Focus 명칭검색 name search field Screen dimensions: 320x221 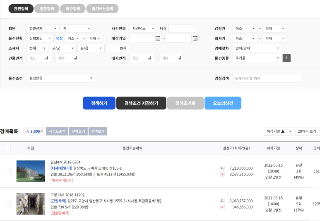pyautogui.click(x=267, y=78)
